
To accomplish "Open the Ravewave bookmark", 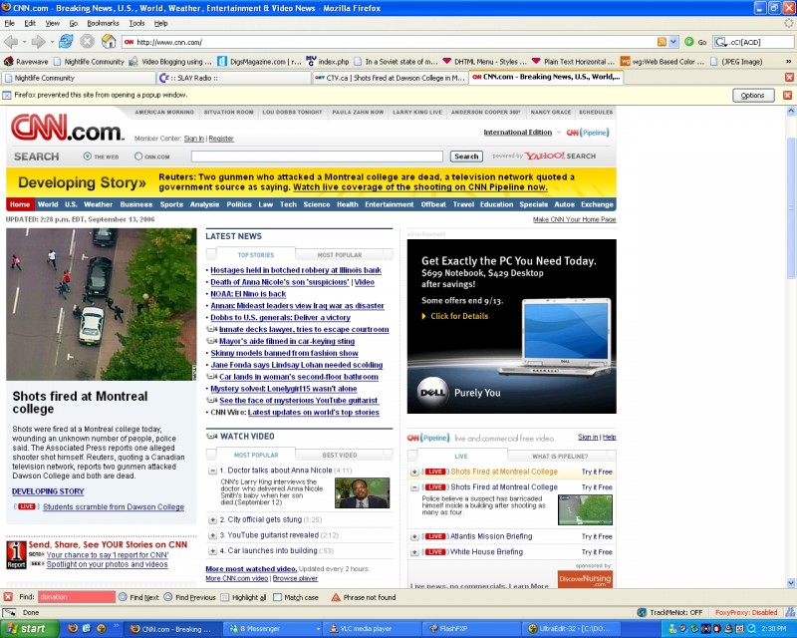I will tap(26, 62).
